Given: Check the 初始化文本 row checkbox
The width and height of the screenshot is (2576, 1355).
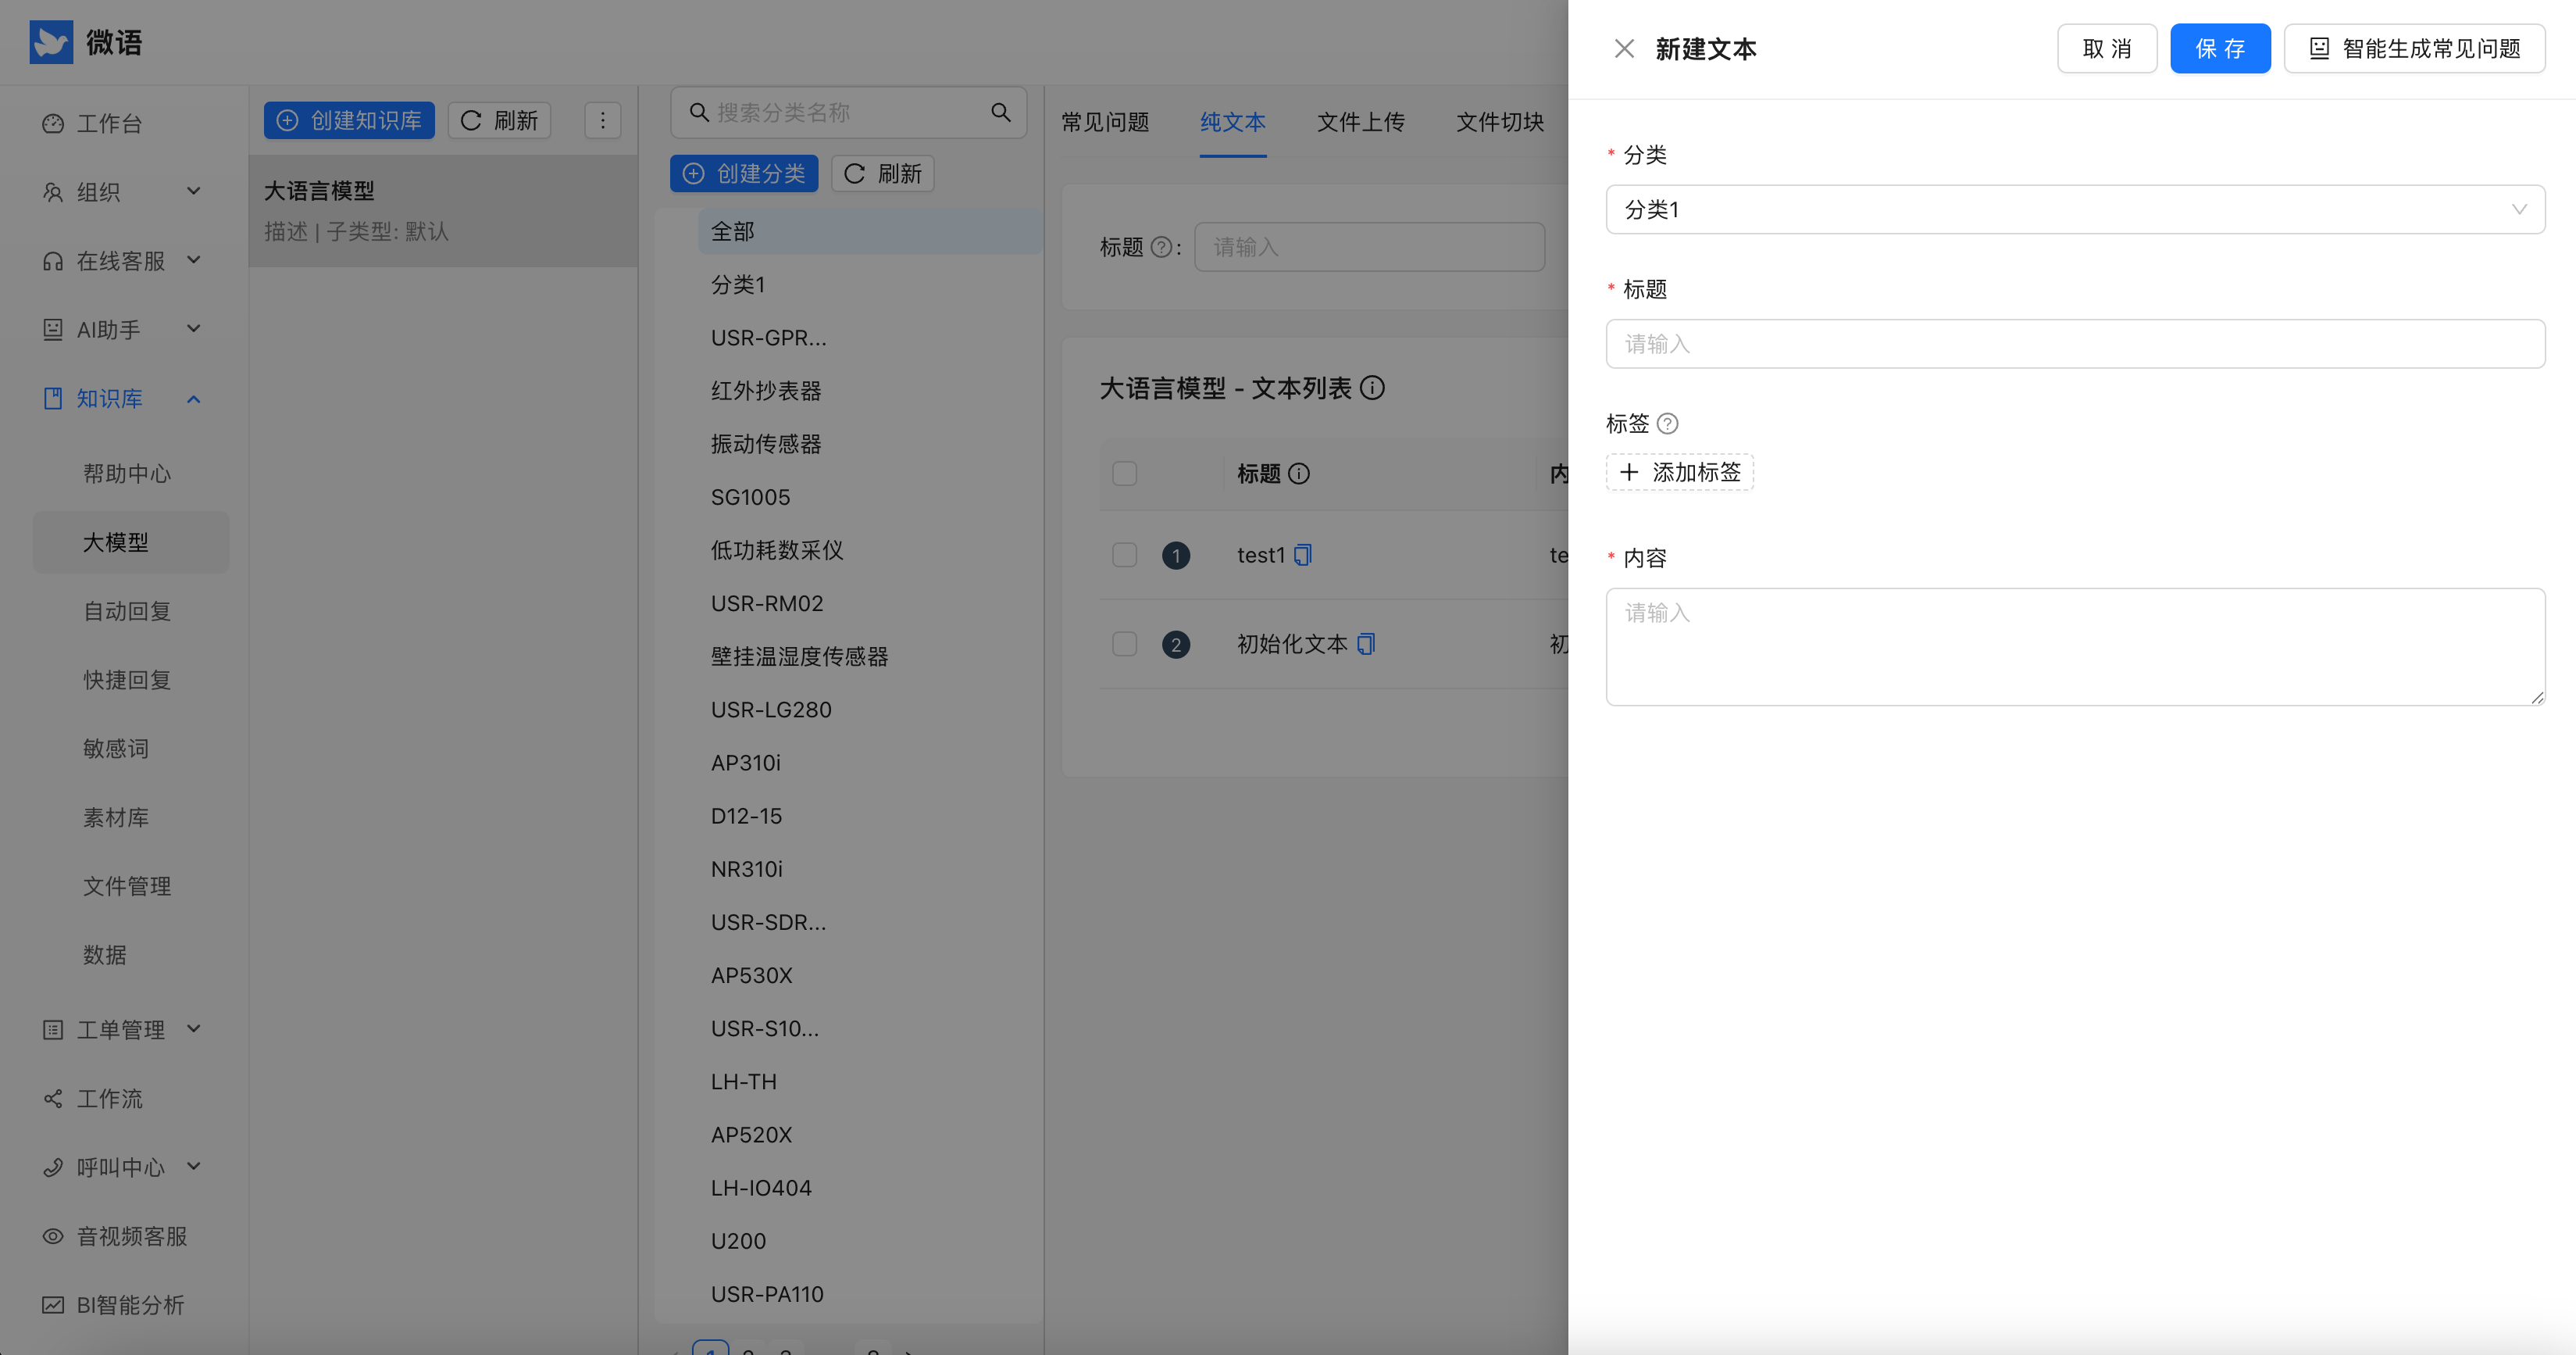Looking at the screenshot, I should [x=1124, y=643].
